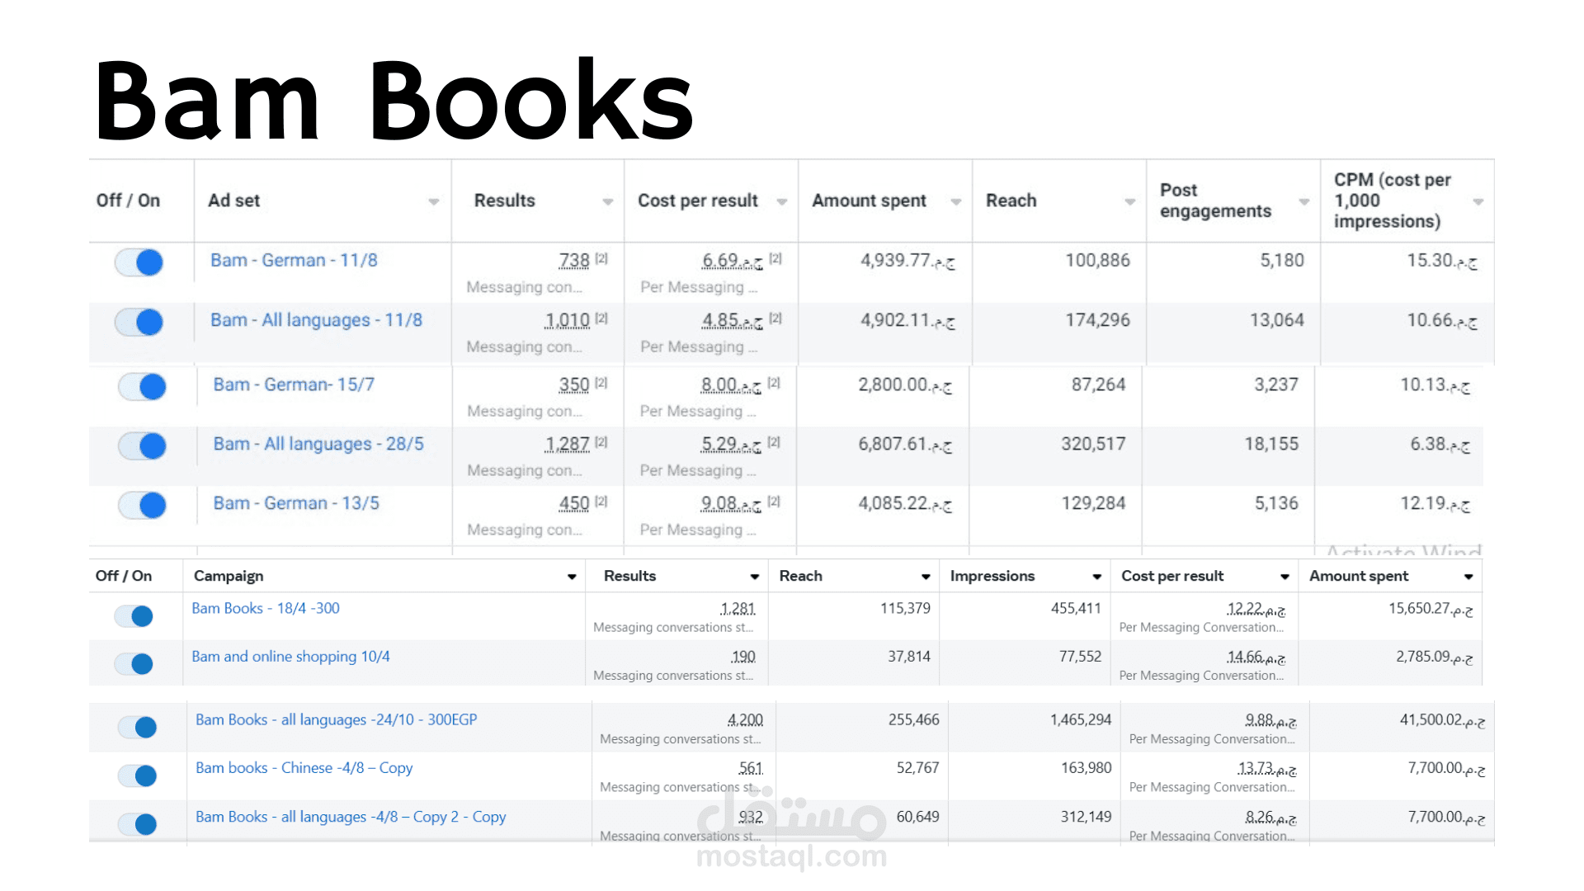This screenshot has height=891, width=1584.
Task: Click the 1,281 campaign results value
Action: [738, 609]
